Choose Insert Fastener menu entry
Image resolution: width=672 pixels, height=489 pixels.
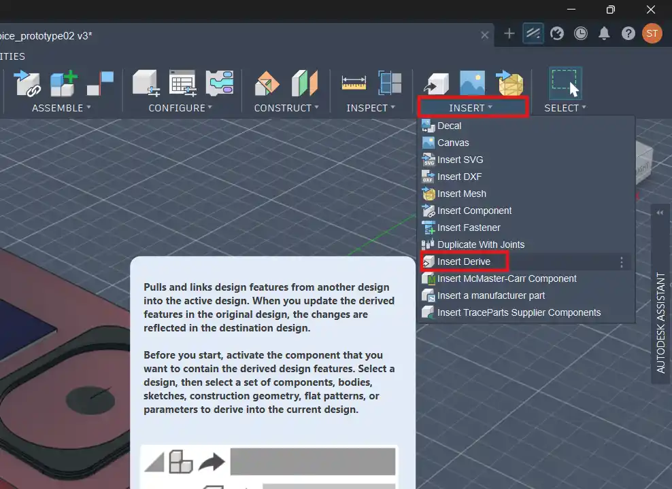pos(526,228)
